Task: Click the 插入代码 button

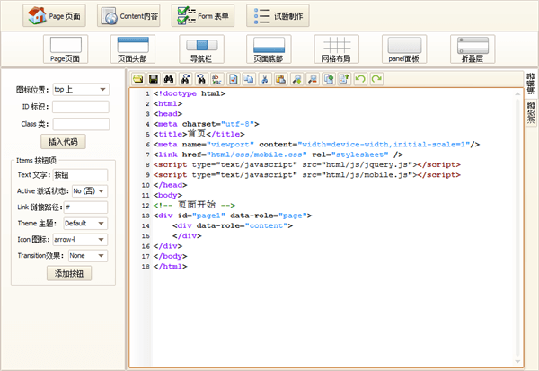Action: [64, 141]
